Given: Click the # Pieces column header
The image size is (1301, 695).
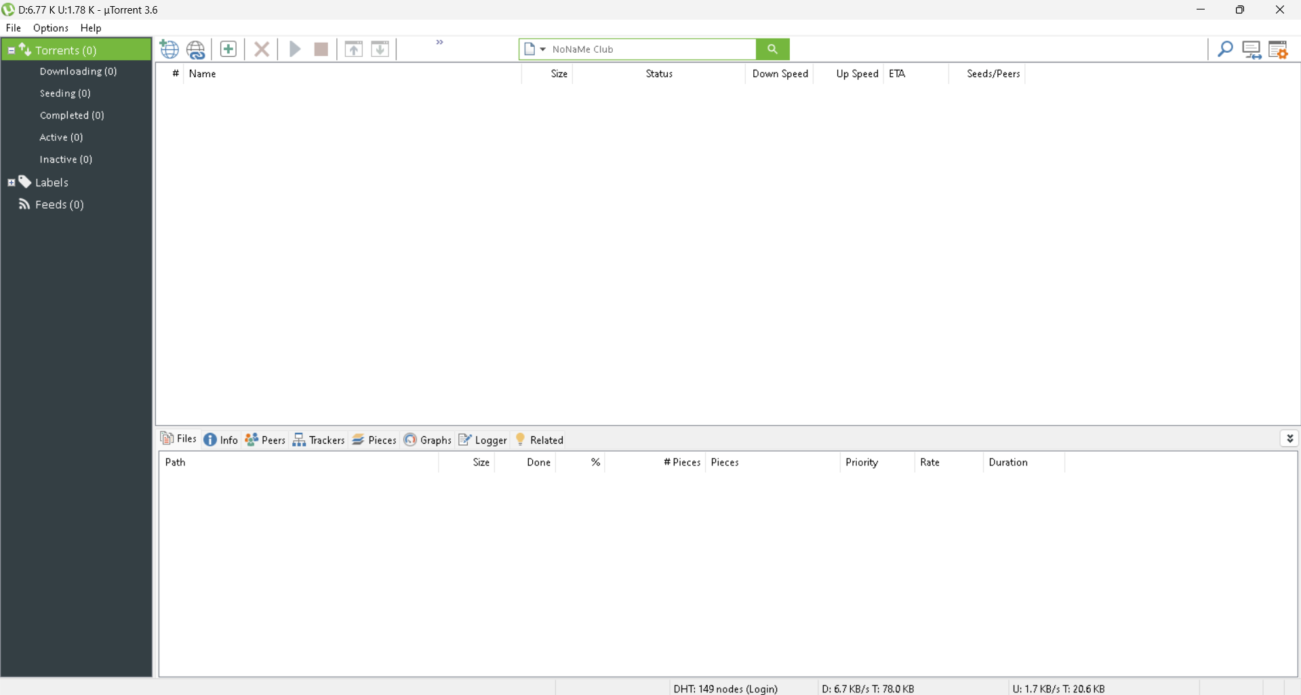Looking at the screenshot, I should click(656, 462).
